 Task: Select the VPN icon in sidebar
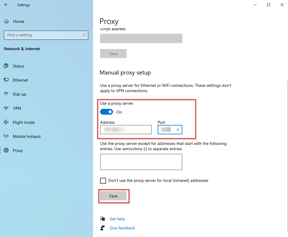coord(6,108)
